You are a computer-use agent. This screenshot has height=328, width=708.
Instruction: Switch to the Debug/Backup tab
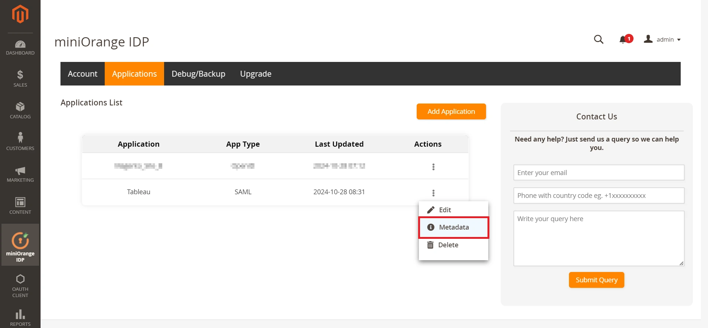198,74
